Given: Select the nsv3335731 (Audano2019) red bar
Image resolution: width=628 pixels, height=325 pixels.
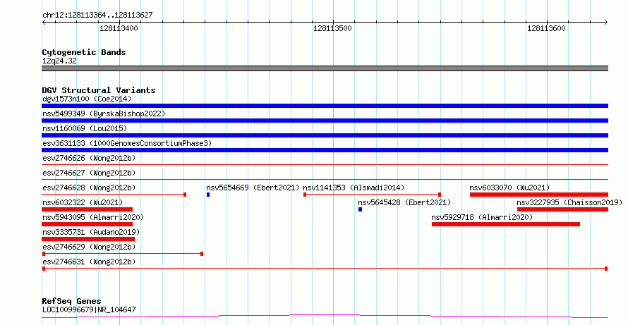Looking at the screenshot, I should (88, 239).
